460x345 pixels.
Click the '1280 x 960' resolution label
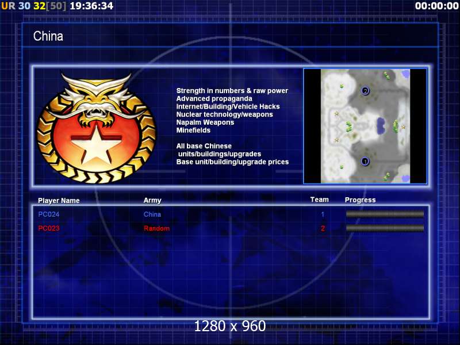coord(230,326)
